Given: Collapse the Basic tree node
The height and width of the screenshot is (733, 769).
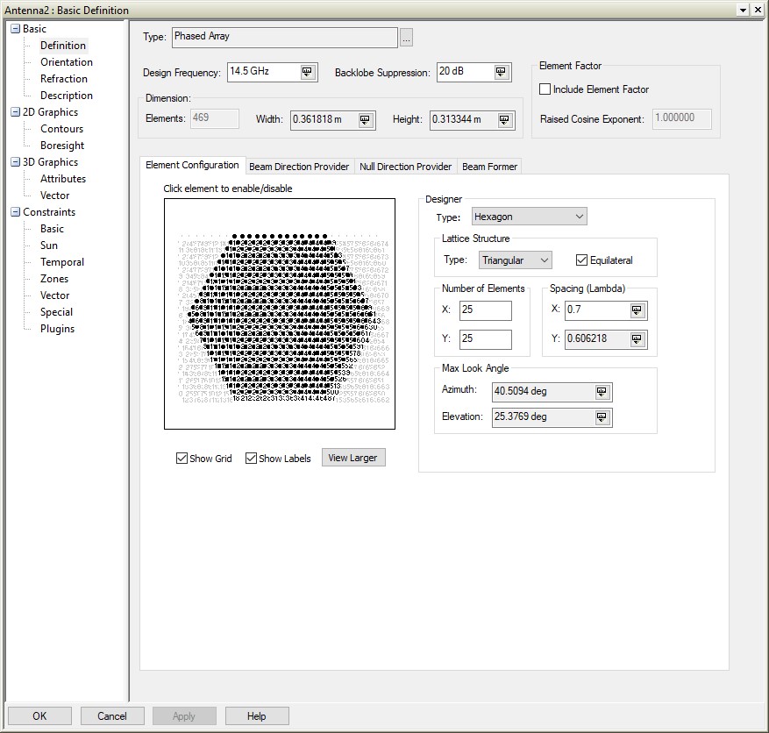Looking at the screenshot, I should click(16, 28).
